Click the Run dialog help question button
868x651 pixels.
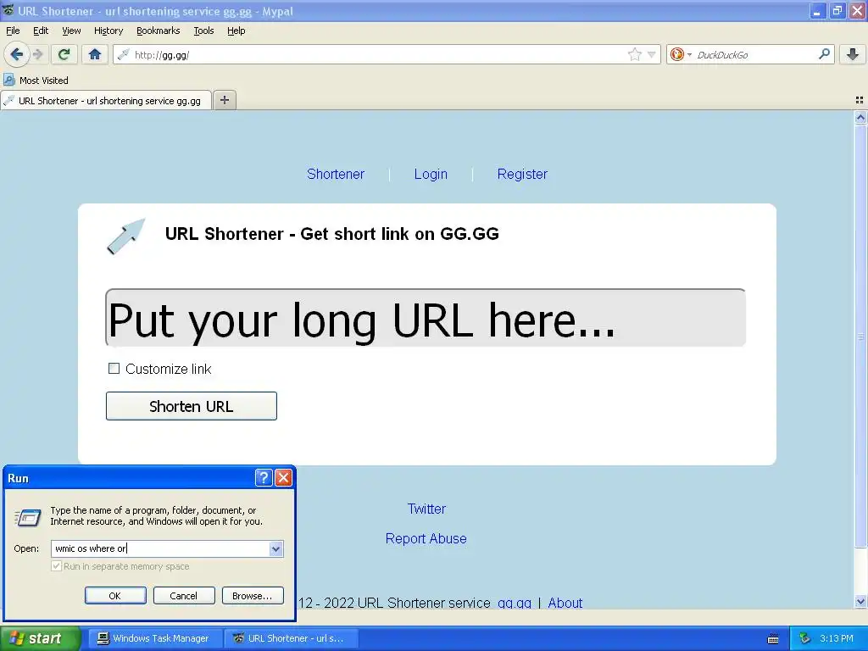[264, 478]
